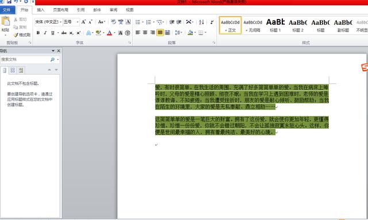Screen dimensions: 368x220
Task: Click the numbered list icon
Action: [x=149, y=22]
